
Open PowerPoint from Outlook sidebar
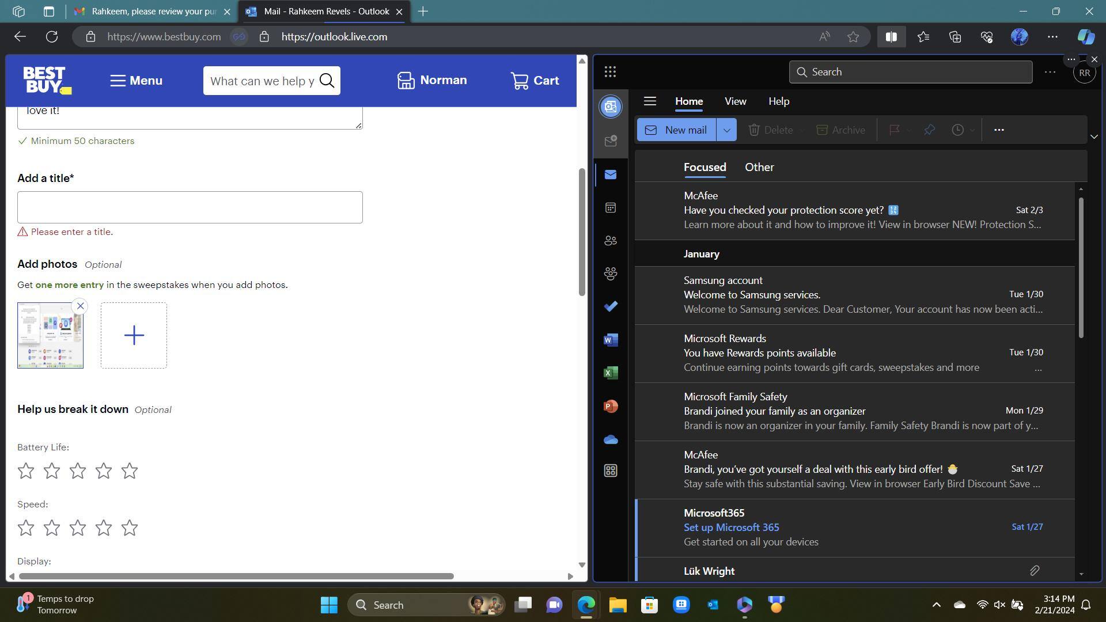click(610, 407)
